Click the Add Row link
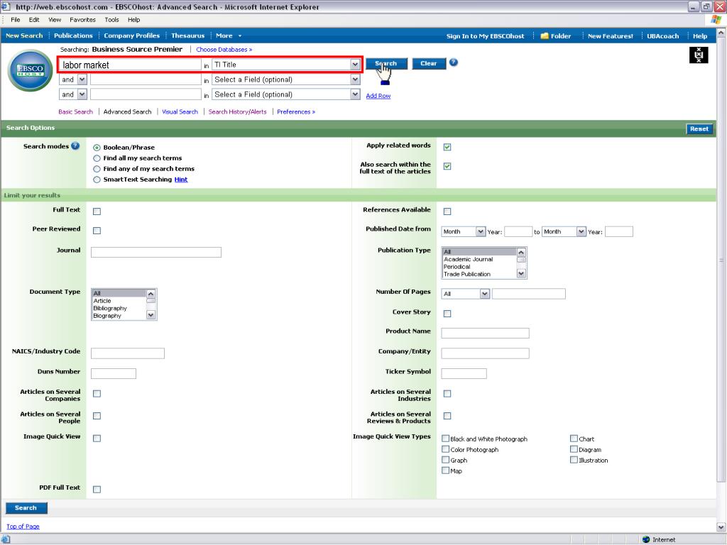 pyautogui.click(x=378, y=96)
